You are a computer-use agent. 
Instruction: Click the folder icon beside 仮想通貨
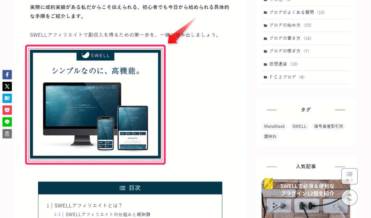pyautogui.click(x=265, y=64)
